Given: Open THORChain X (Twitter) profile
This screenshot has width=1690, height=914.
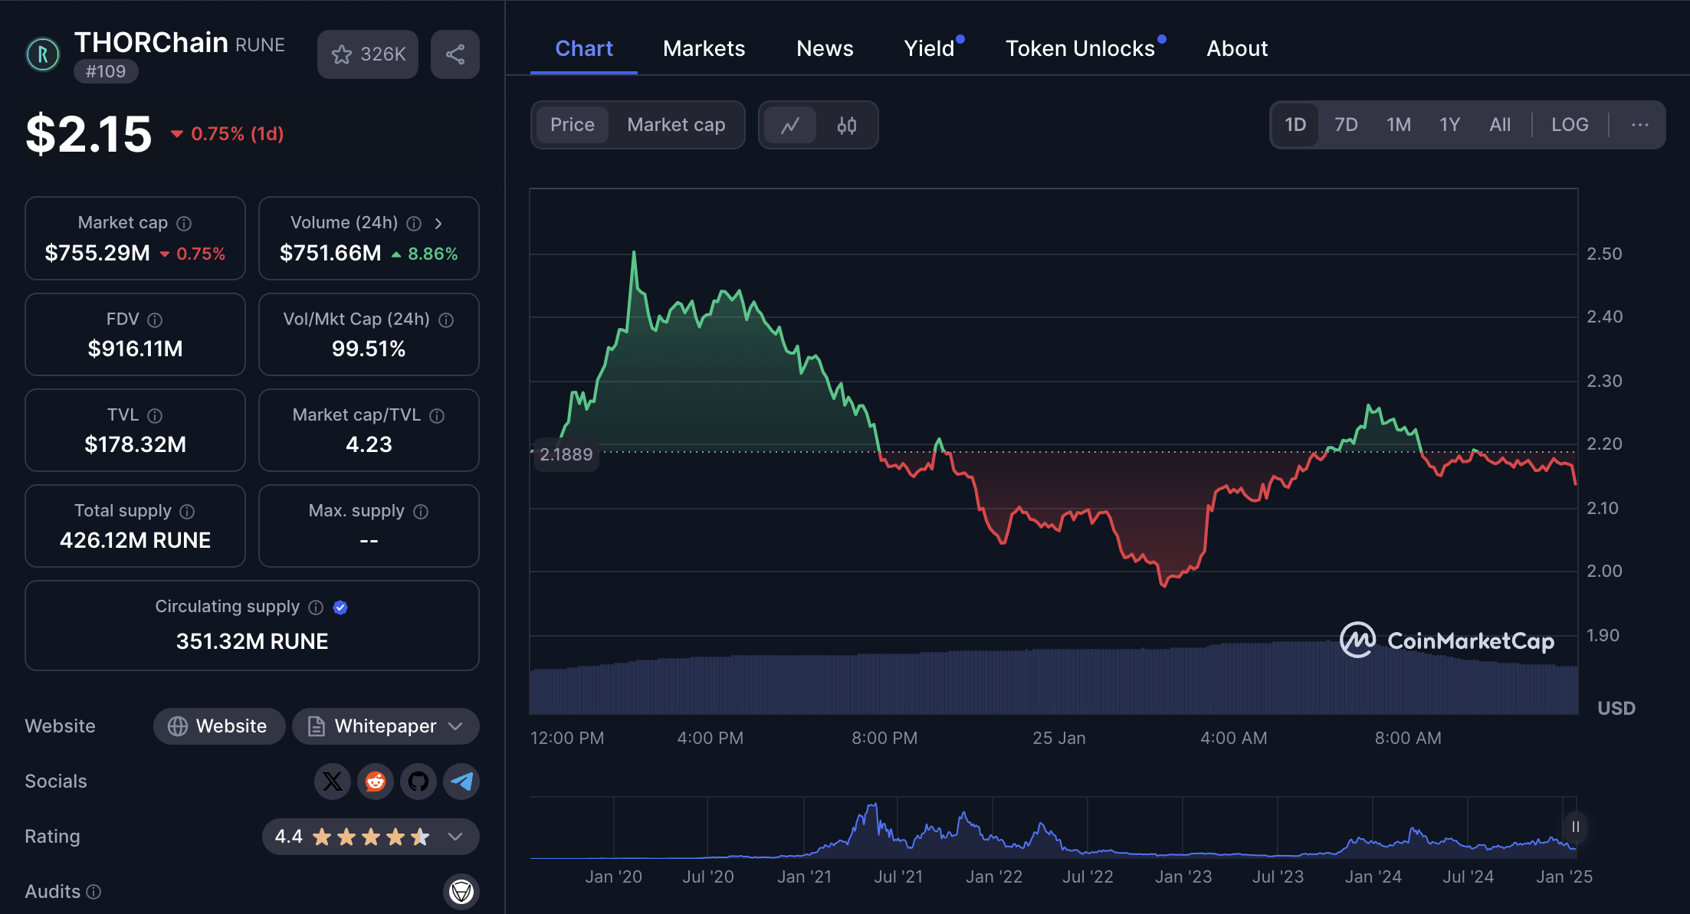Looking at the screenshot, I should click(x=333, y=781).
